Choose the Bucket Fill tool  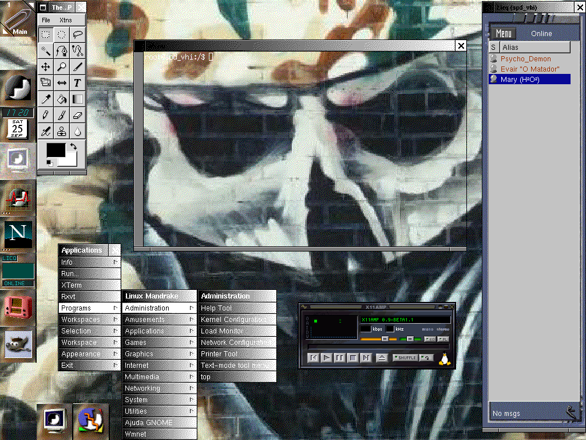pyautogui.click(x=62, y=99)
